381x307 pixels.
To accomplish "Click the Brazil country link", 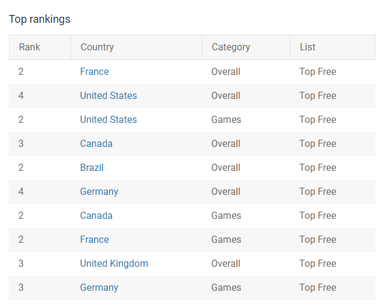I will click(92, 168).
